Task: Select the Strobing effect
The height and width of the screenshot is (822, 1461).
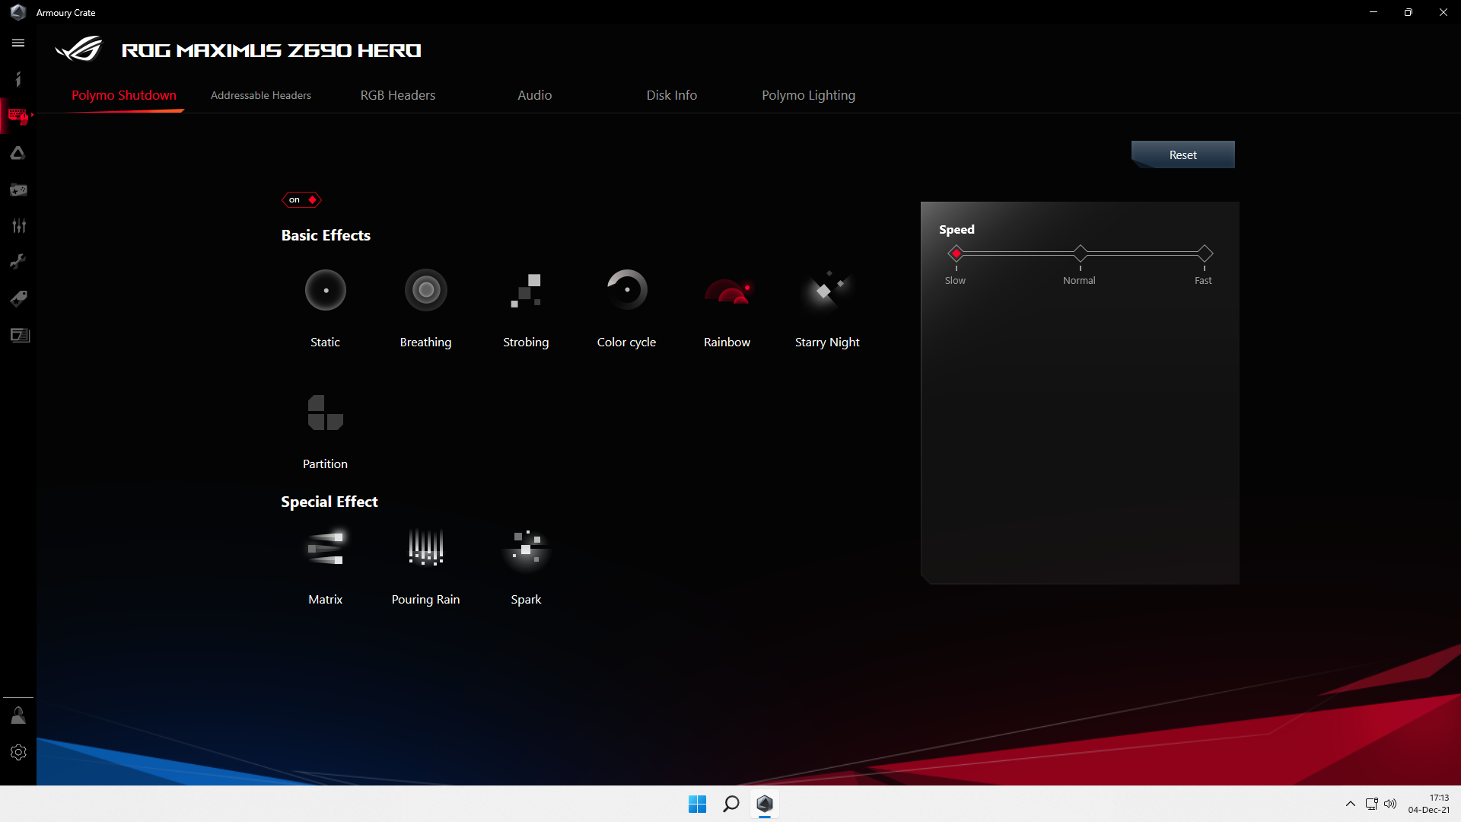Action: click(x=526, y=291)
